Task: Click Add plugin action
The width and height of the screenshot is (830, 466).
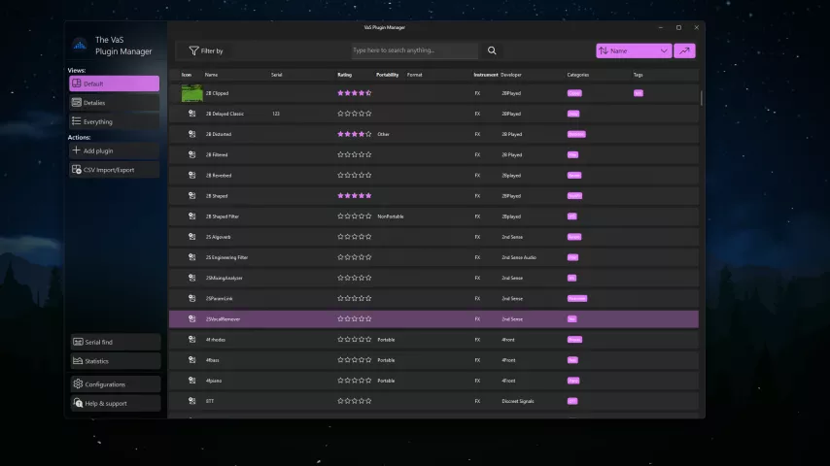Action: [x=114, y=150]
